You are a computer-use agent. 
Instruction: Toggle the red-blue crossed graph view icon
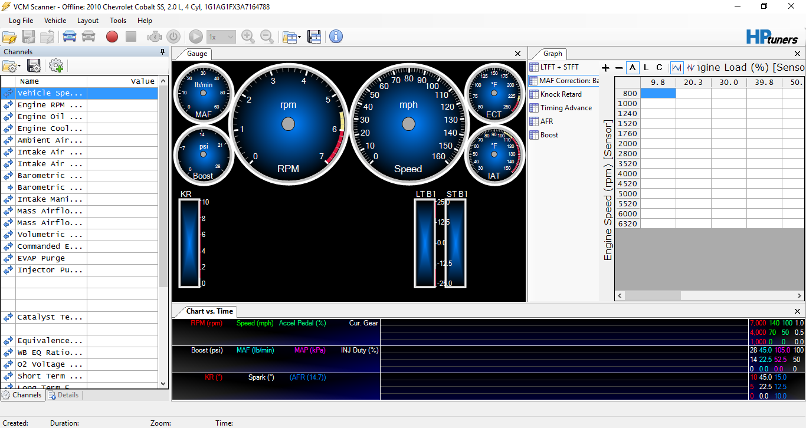click(x=690, y=67)
